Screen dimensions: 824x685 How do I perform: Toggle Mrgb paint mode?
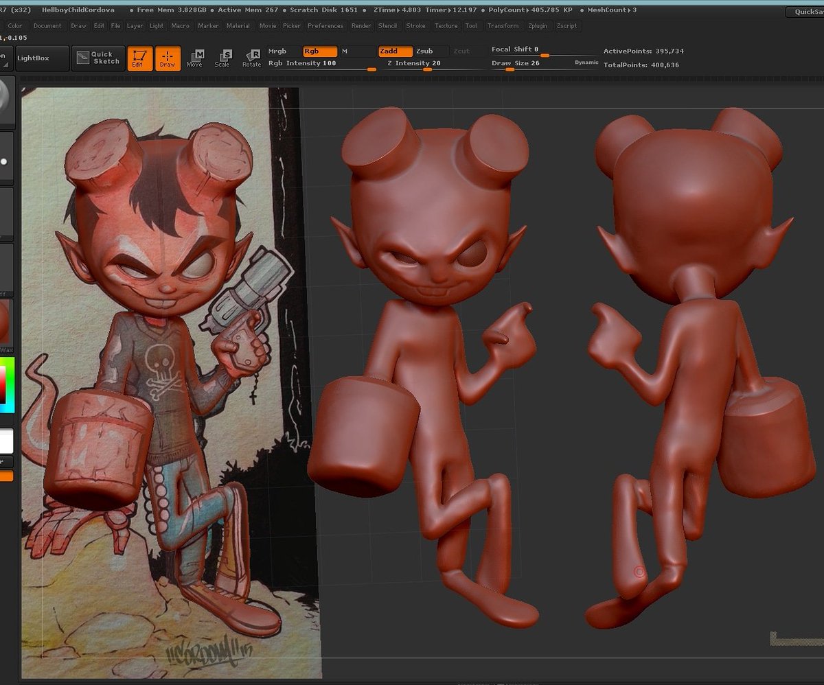click(x=284, y=51)
